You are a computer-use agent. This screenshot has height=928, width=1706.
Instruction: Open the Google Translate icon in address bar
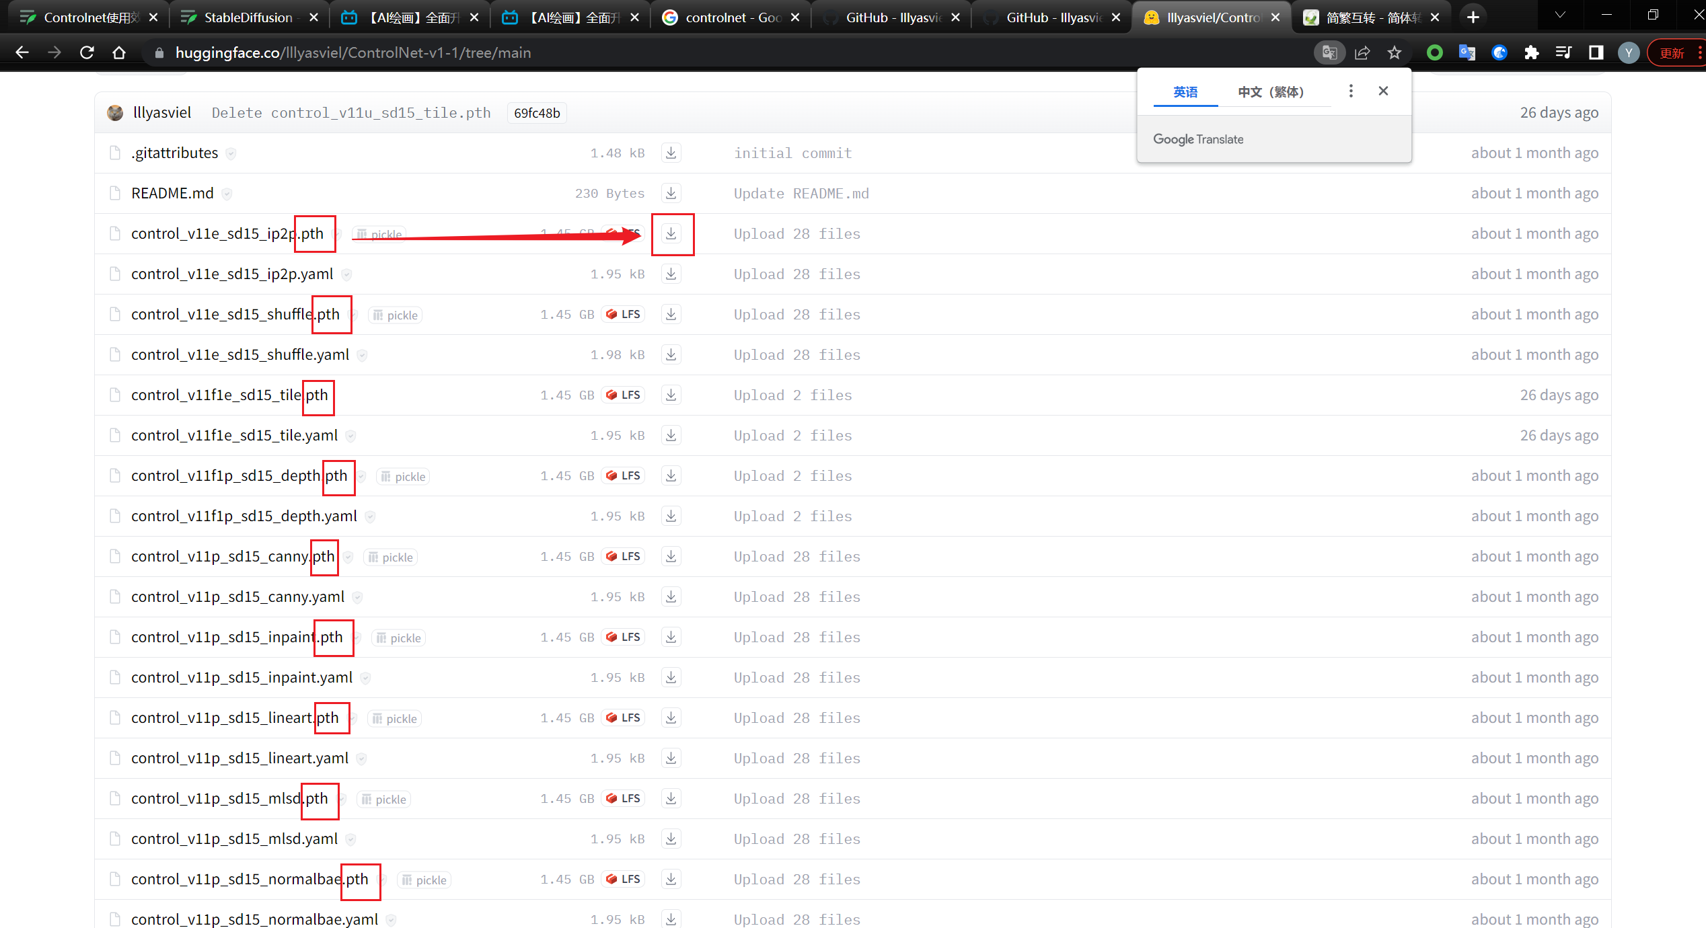pyautogui.click(x=1329, y=52)
